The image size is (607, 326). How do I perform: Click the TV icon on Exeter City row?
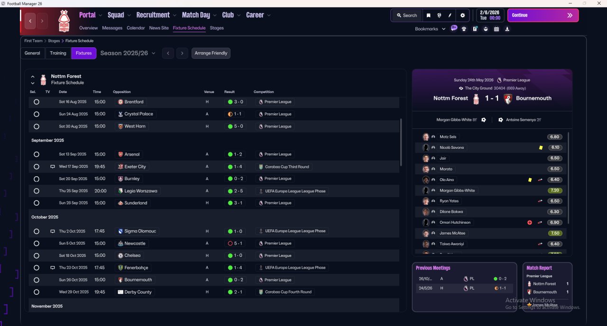(53, 167)
